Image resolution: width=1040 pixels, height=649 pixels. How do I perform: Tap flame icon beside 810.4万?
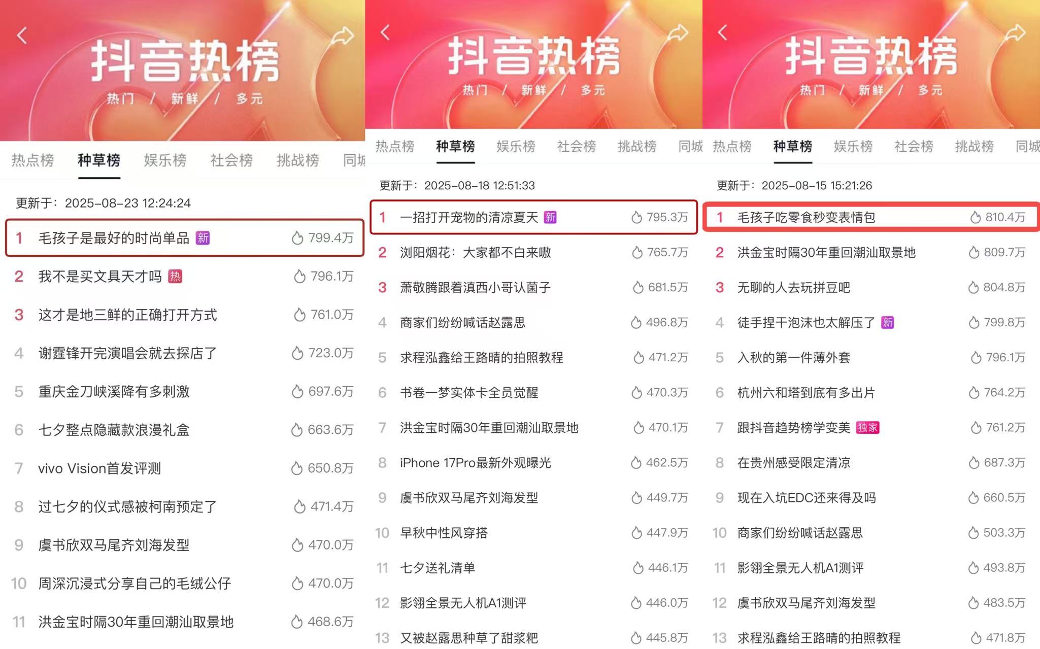click(975, 218)
